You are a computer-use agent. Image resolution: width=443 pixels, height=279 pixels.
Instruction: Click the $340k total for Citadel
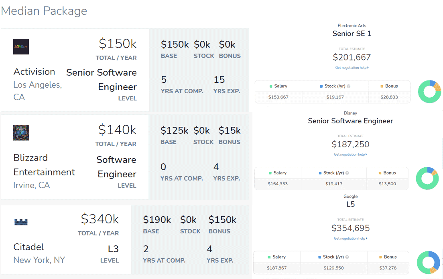[x=100, y=219]
